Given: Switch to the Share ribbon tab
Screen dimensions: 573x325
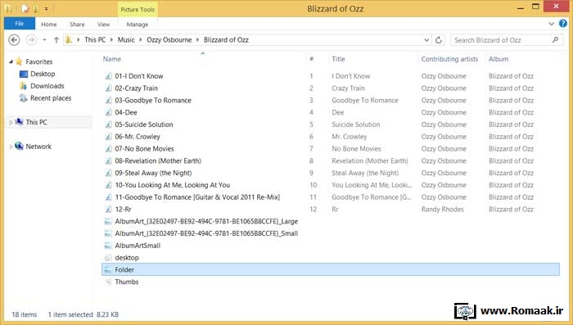Looking at the screenshot, I should coord(77,24).
